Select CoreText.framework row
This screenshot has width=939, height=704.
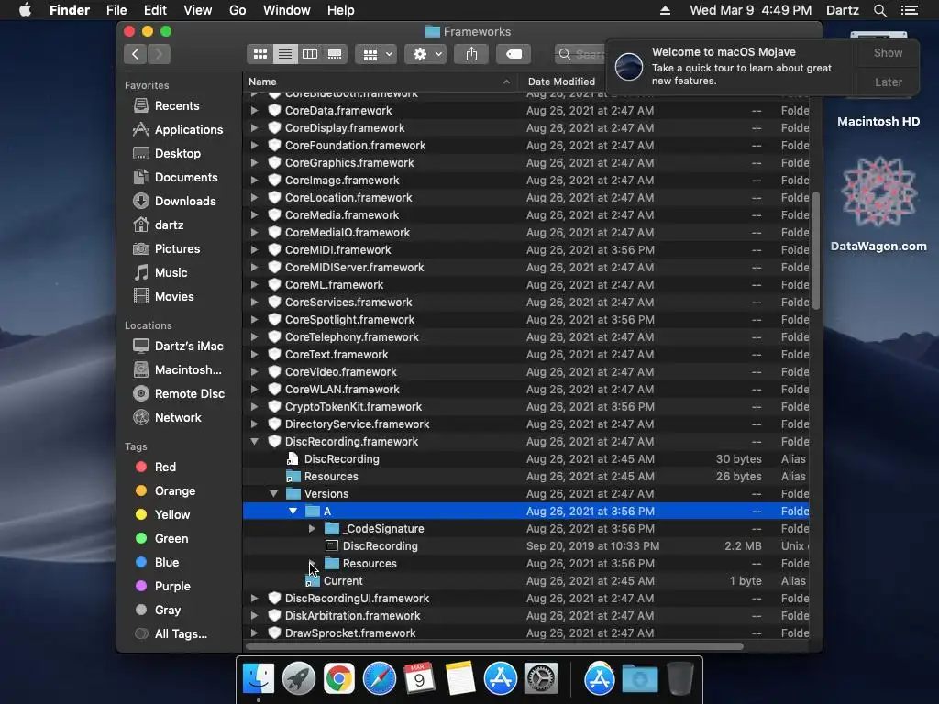point(526,355)
